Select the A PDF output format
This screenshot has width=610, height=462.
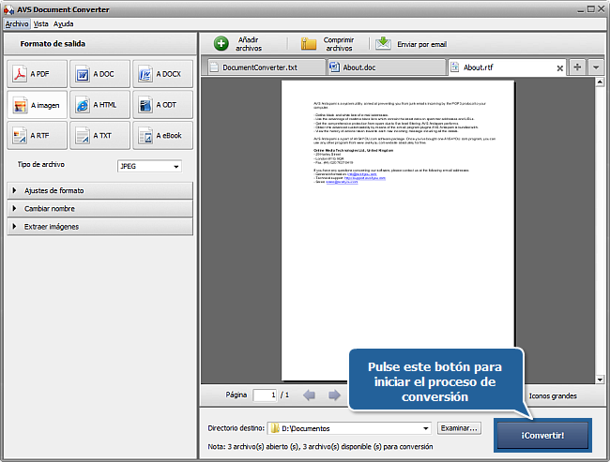pyautogui.click(x=37, y=74)
